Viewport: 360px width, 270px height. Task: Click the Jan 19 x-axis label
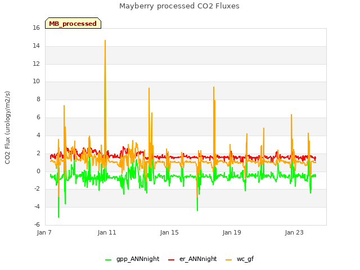pyautogui.click(x=232, y=232)
